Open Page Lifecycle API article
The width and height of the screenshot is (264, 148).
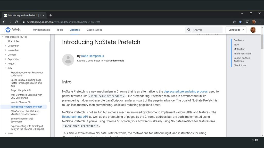21,90
